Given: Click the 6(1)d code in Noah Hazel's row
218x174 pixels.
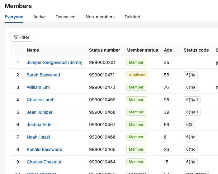Looking at the screenshot, I should [x=191, y=137].
